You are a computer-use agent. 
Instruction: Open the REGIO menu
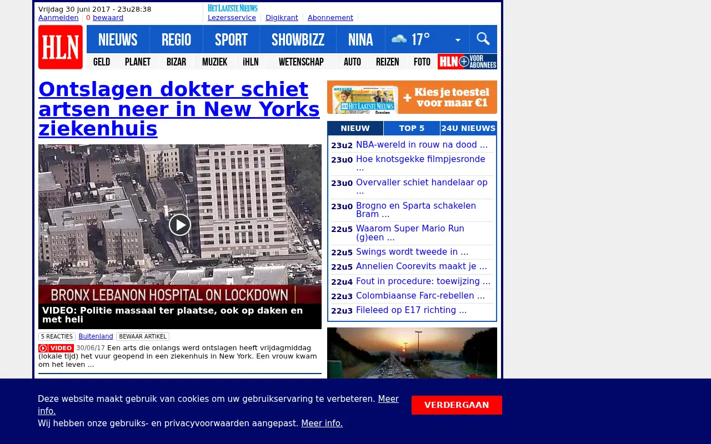tap(176, 39)
